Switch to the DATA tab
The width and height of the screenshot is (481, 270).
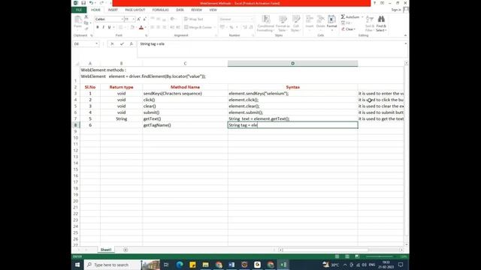coord(180,10)
